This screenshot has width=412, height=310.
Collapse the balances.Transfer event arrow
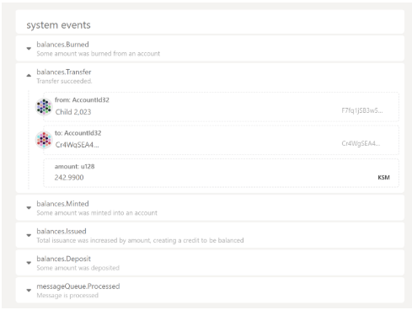coord(29,75)
